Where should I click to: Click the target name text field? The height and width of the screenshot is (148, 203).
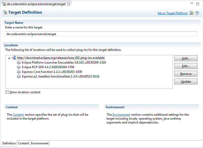[x=101, y=34]
